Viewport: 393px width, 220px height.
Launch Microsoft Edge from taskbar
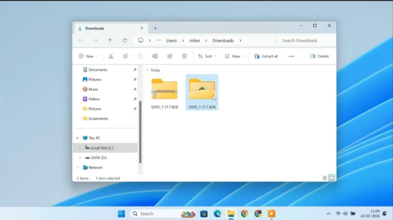(217, 214)
